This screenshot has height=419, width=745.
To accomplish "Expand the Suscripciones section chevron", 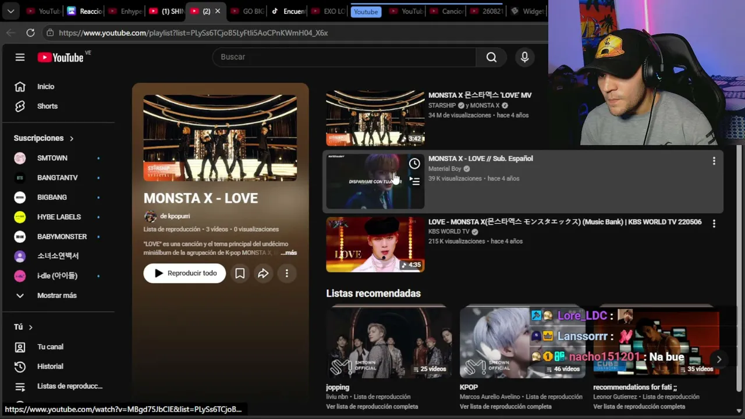I will [x=72, y=139].
